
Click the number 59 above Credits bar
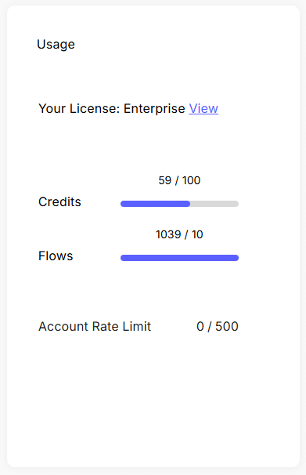click(165, 180)
